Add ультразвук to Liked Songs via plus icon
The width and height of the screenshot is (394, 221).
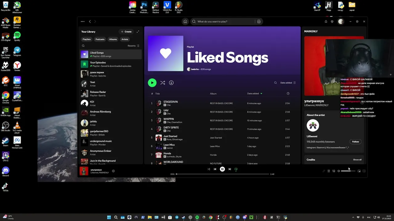click(x=113, y=171)
